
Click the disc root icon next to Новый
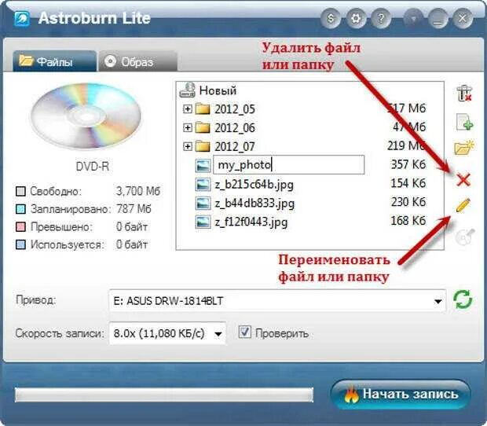[x=187, y=90]
